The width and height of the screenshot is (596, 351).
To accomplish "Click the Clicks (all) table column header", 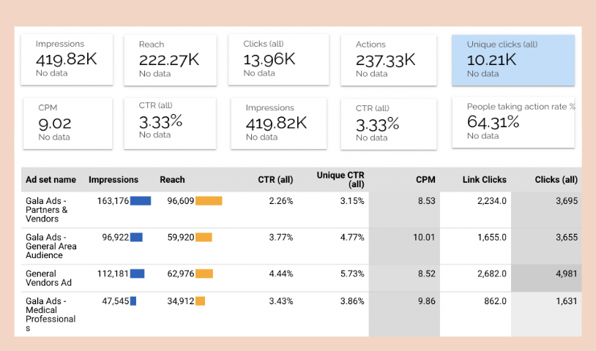I will [x=556, y=180].
